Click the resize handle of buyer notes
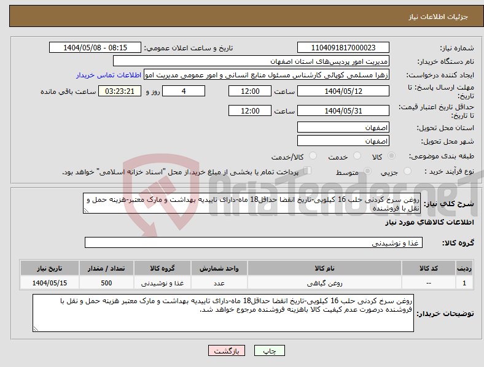The height and width of the screenshot is (367, 484). [x=36, y=329]
